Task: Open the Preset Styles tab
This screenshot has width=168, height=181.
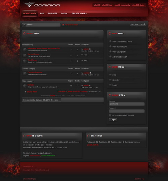Action: (x=79, y=13)
